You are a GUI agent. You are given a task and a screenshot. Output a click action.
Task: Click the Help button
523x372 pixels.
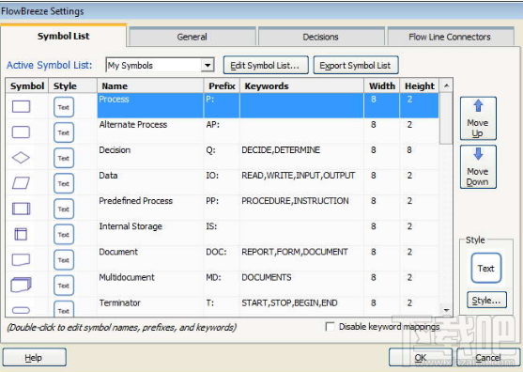click(35, 357)
